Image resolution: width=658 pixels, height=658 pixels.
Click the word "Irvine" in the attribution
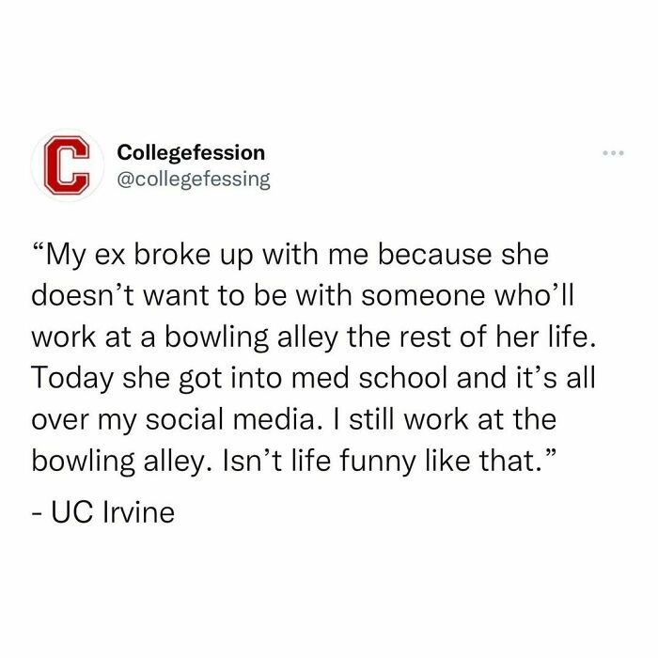[138, 512]
